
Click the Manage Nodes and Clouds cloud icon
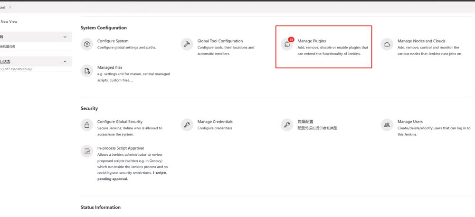387,44
